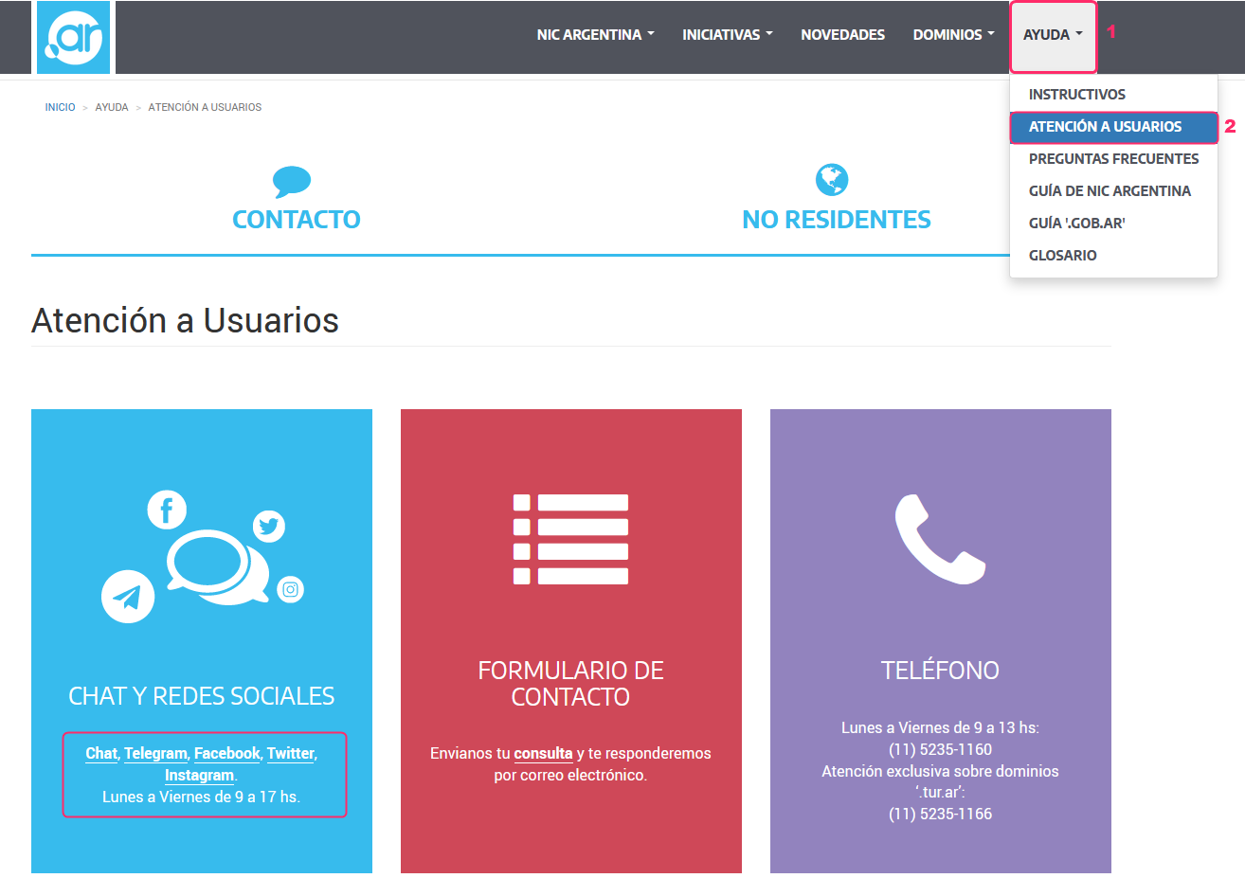Follow the Telegram text link

(155, 754)
